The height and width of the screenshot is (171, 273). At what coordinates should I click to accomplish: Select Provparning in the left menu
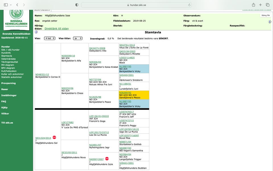[x=9, y=83]
